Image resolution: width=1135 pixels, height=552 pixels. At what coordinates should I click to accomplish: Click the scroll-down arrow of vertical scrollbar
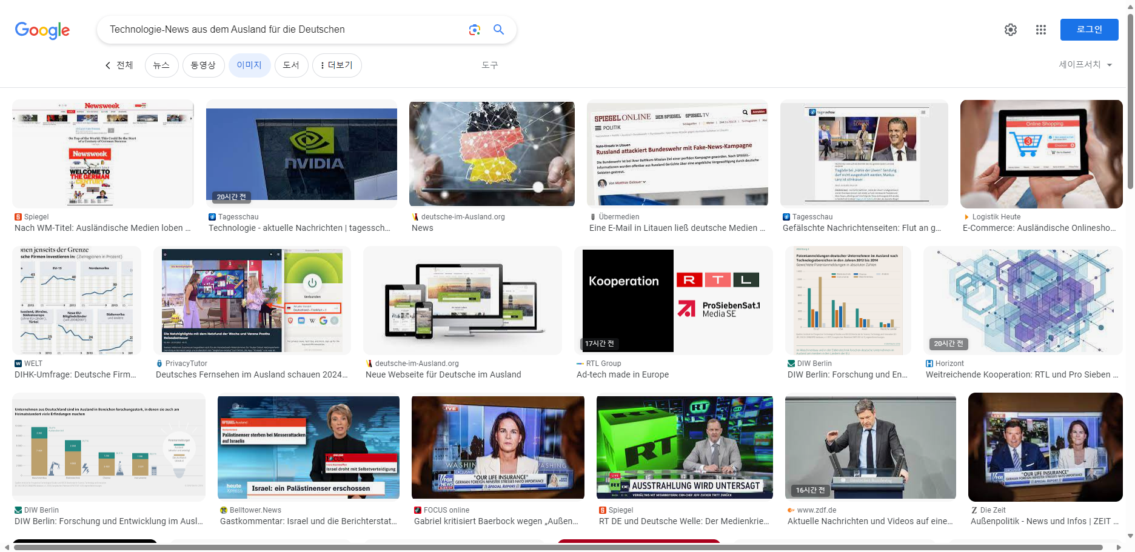point(1130,536)
